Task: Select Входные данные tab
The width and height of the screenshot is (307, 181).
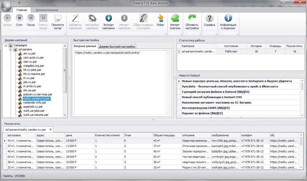Action: [x=85, y=46]
